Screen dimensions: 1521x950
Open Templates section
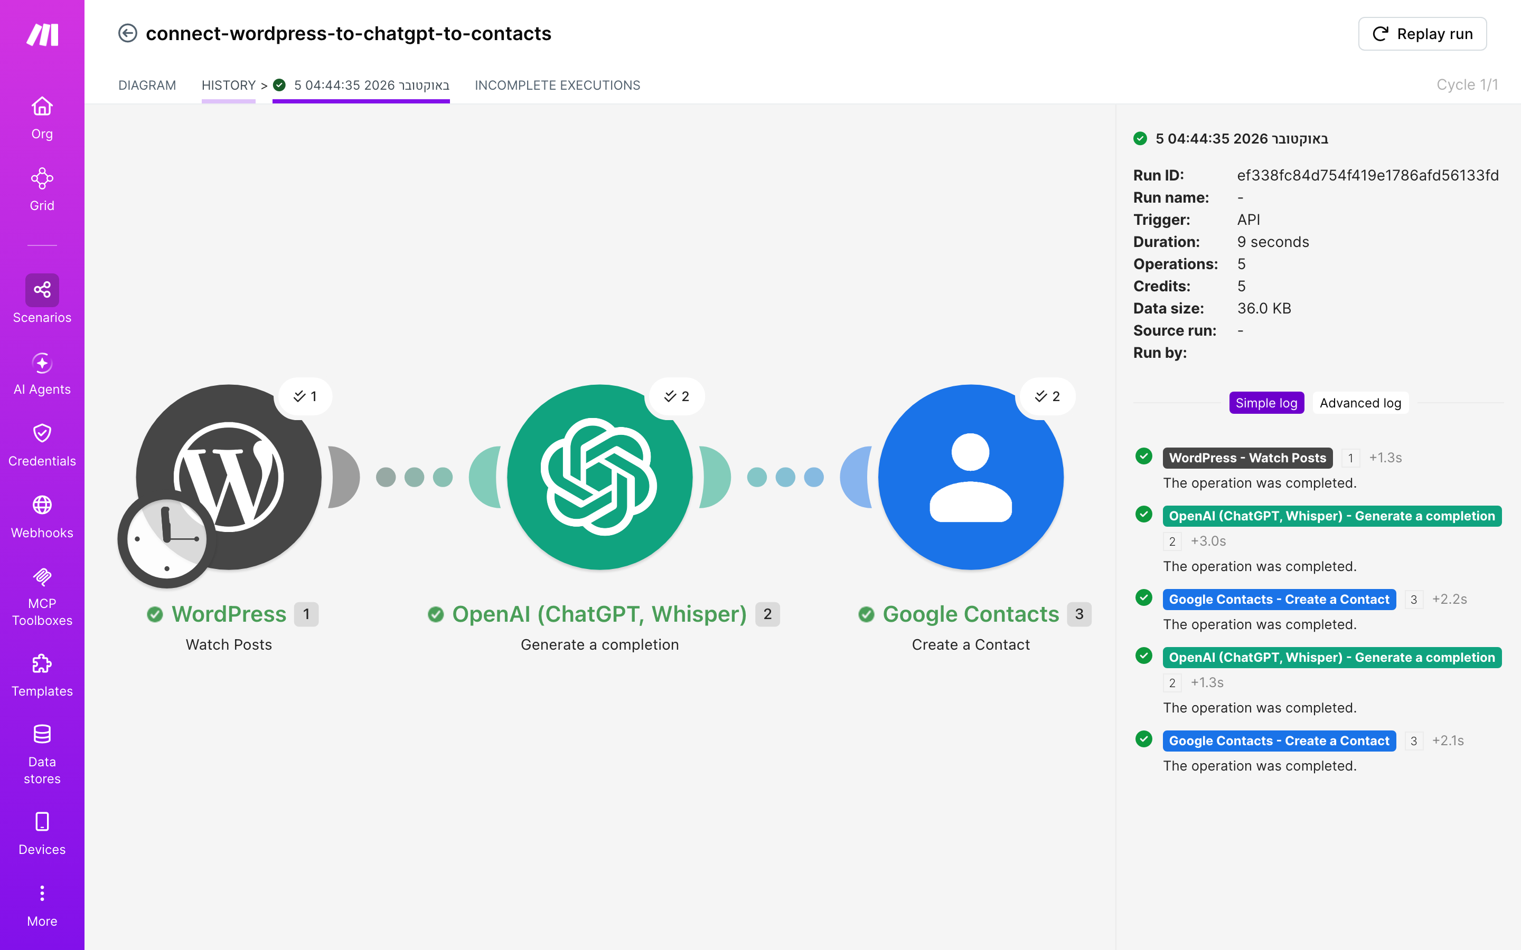pyautogui.click(x=42, y=676)
